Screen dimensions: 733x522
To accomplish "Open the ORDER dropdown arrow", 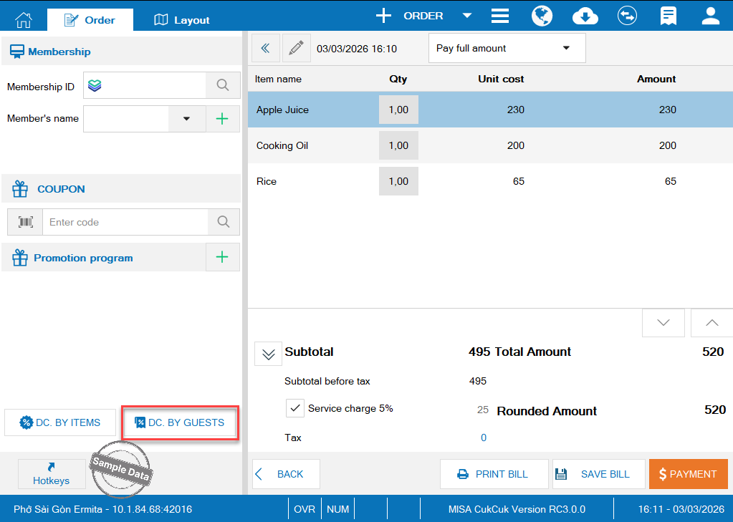I will 467,16.
